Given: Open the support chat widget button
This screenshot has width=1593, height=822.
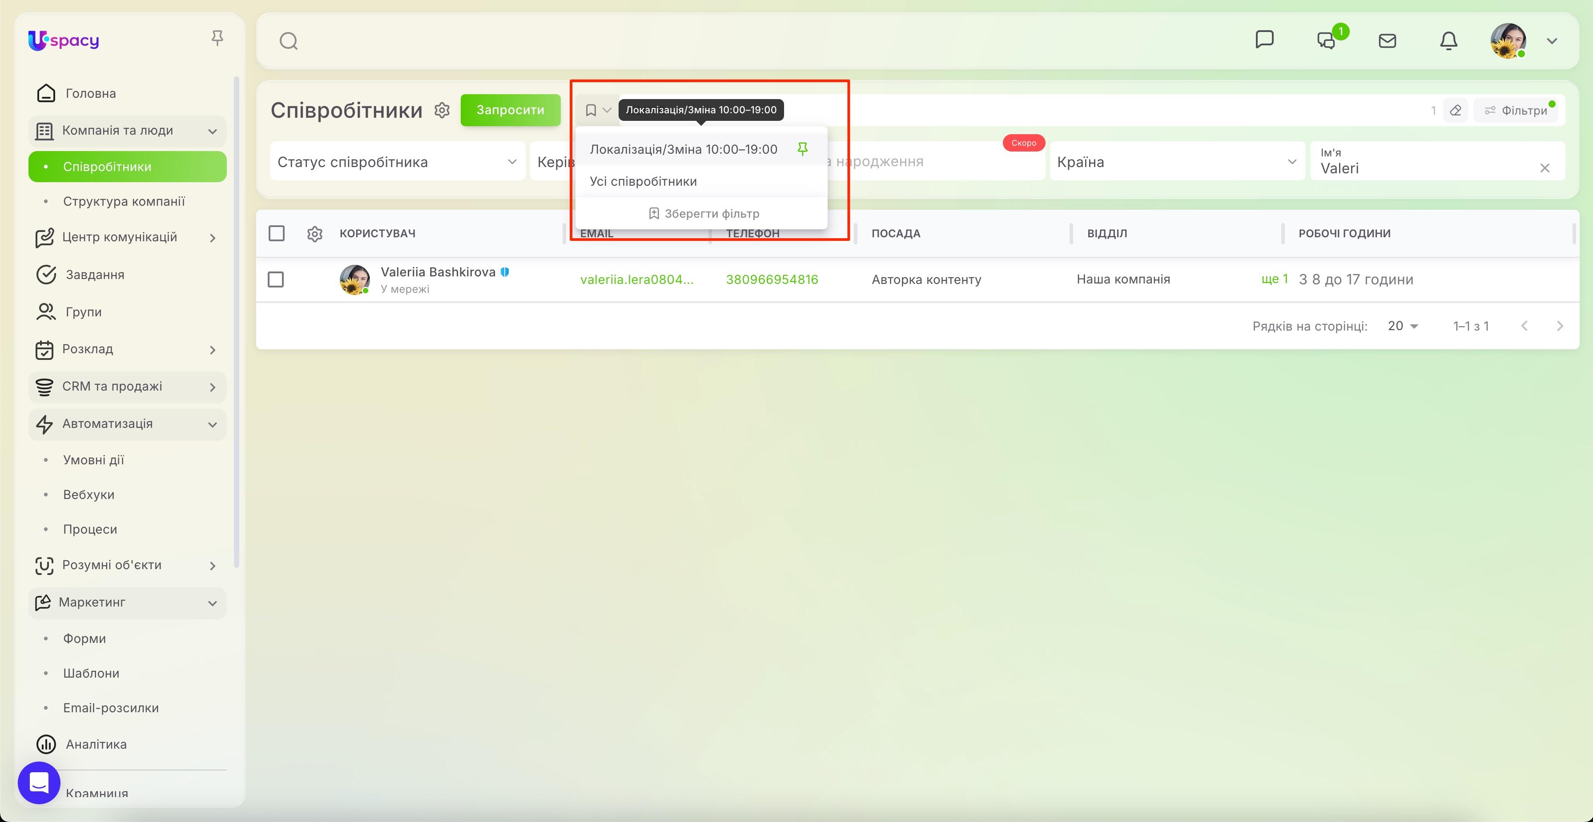Looking at the screenshot, I should (39, 782).
